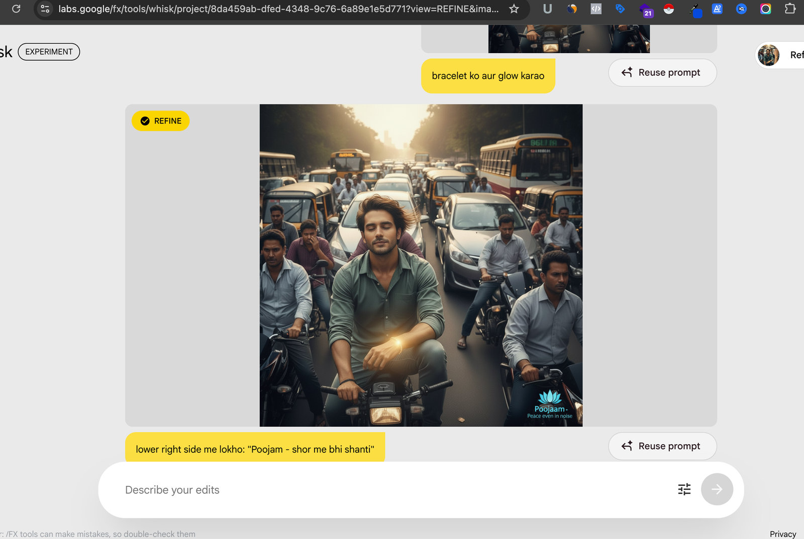This screenshot has height=539, width=804.
Task: Open the Pokeball extension icon
Action: point(668,9)
